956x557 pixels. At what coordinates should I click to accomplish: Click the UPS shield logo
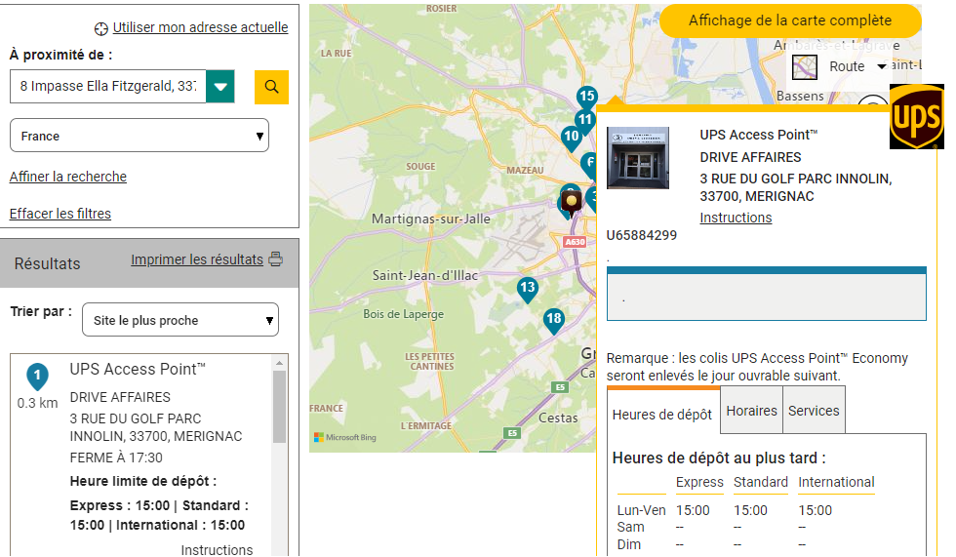(916, 117)
